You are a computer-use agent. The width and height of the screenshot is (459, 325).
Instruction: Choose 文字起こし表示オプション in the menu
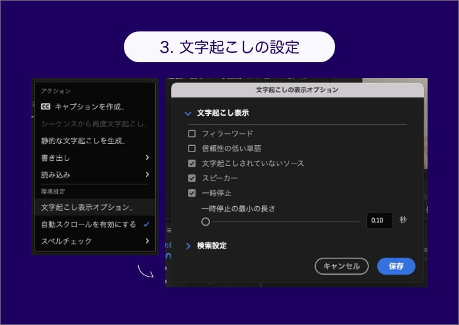point(87,207)
